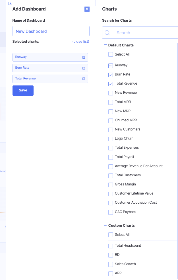Click the close list link
Viewport: 178px width, 280px height.
tap(81, 42)
